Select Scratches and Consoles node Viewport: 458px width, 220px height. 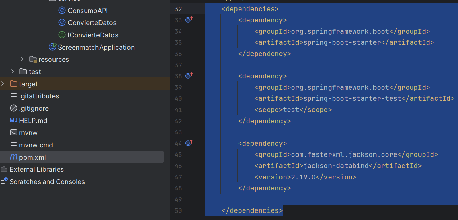[47, 182]
